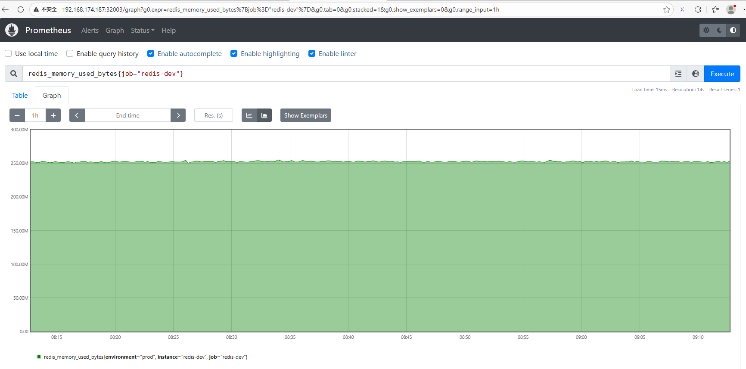Disable the Enable linter checkbox
The image size is (746, 369).
click(x=312, y=53)
